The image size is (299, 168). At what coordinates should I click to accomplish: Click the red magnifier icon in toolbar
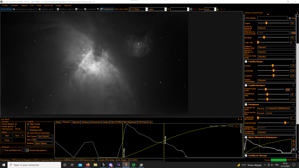[222, 9]
